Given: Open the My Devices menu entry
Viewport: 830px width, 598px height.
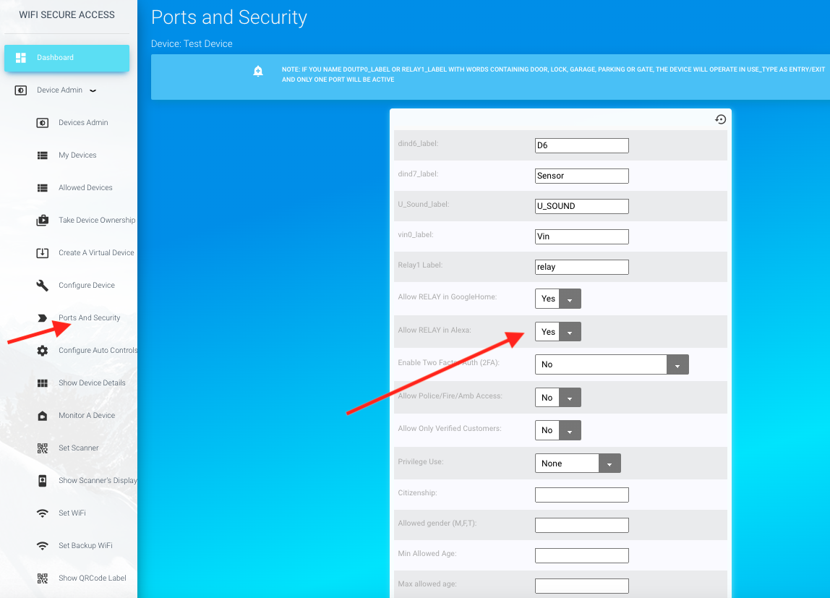Looking at the screenshot, I should 77,155.
